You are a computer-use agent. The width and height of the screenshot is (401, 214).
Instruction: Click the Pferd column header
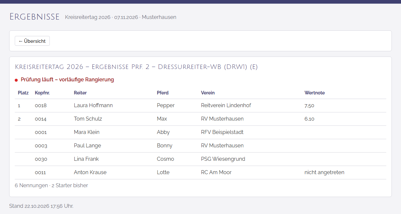tap(163, 93)
